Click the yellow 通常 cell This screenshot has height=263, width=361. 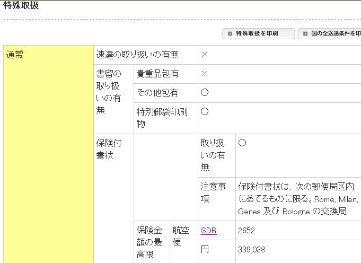(49, 154)
